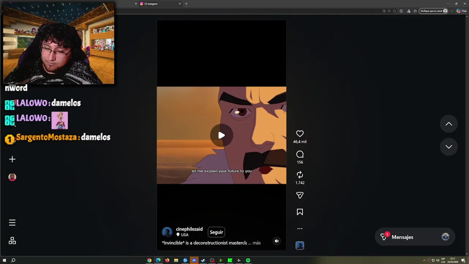Expand the caption by clicking más
469x264 pixels.
[256, 243]
